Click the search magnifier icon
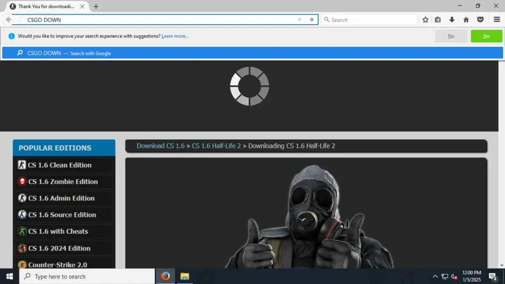Screen dimensions: 505x284 pyautogui.click(x=327, y=20)
